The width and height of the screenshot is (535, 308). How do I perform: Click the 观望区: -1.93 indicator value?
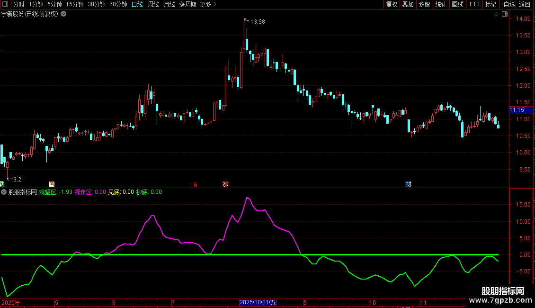pyautogui.click(x=55, y=192)
